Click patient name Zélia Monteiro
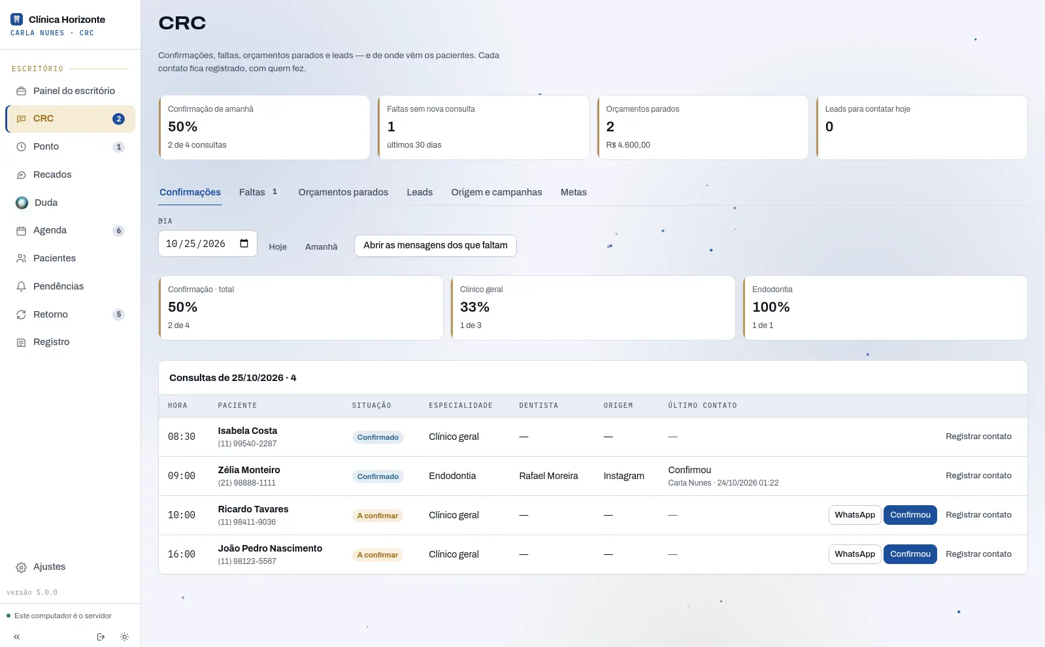The image size is (1045, 647). (248, 470)
